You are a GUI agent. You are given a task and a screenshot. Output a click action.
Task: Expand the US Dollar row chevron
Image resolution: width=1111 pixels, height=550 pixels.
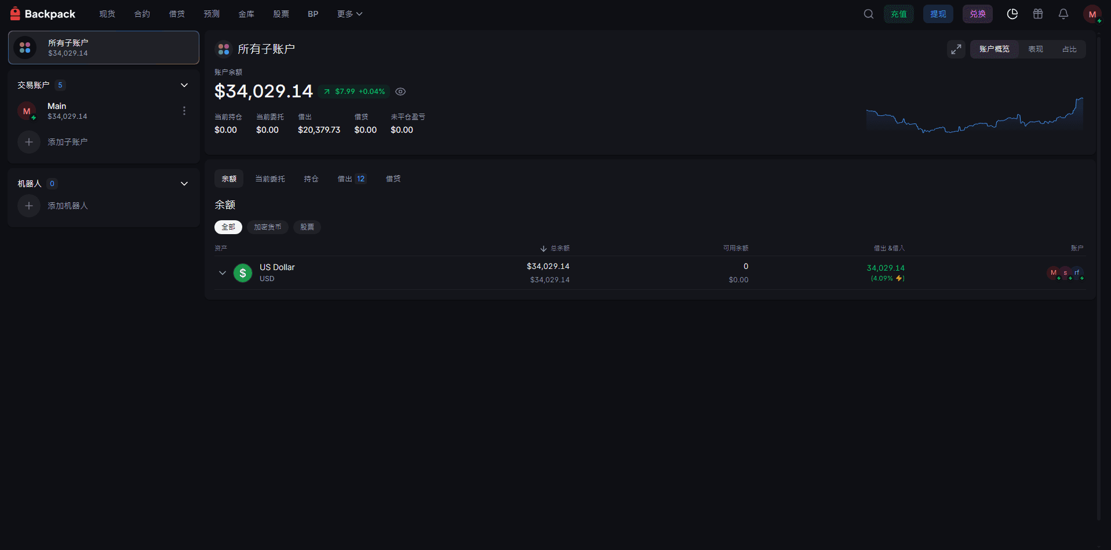pos(223,273)
